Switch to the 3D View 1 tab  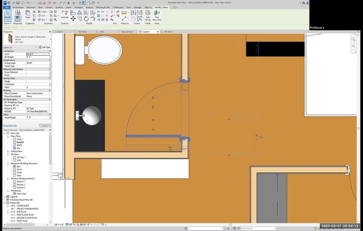tap(169, 31)
